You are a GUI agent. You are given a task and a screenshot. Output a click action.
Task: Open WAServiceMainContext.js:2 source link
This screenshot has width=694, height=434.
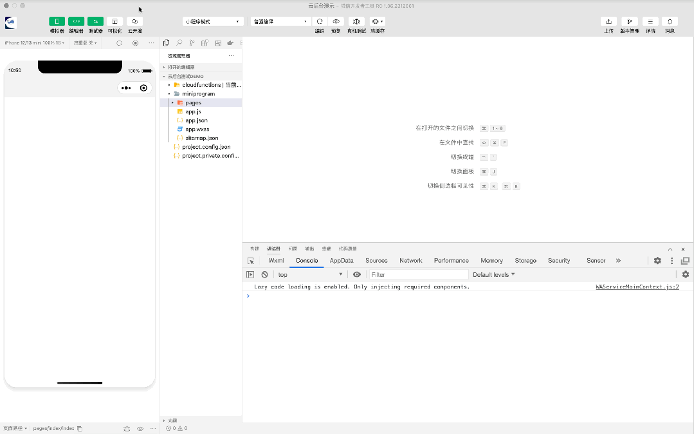click(x=637, y=287)
